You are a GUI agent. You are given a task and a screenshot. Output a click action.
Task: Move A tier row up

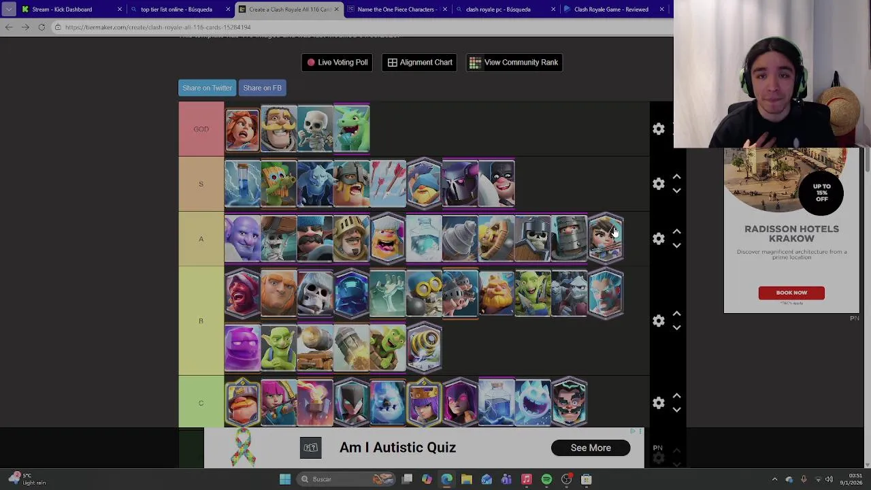click(x=676, y=232)
